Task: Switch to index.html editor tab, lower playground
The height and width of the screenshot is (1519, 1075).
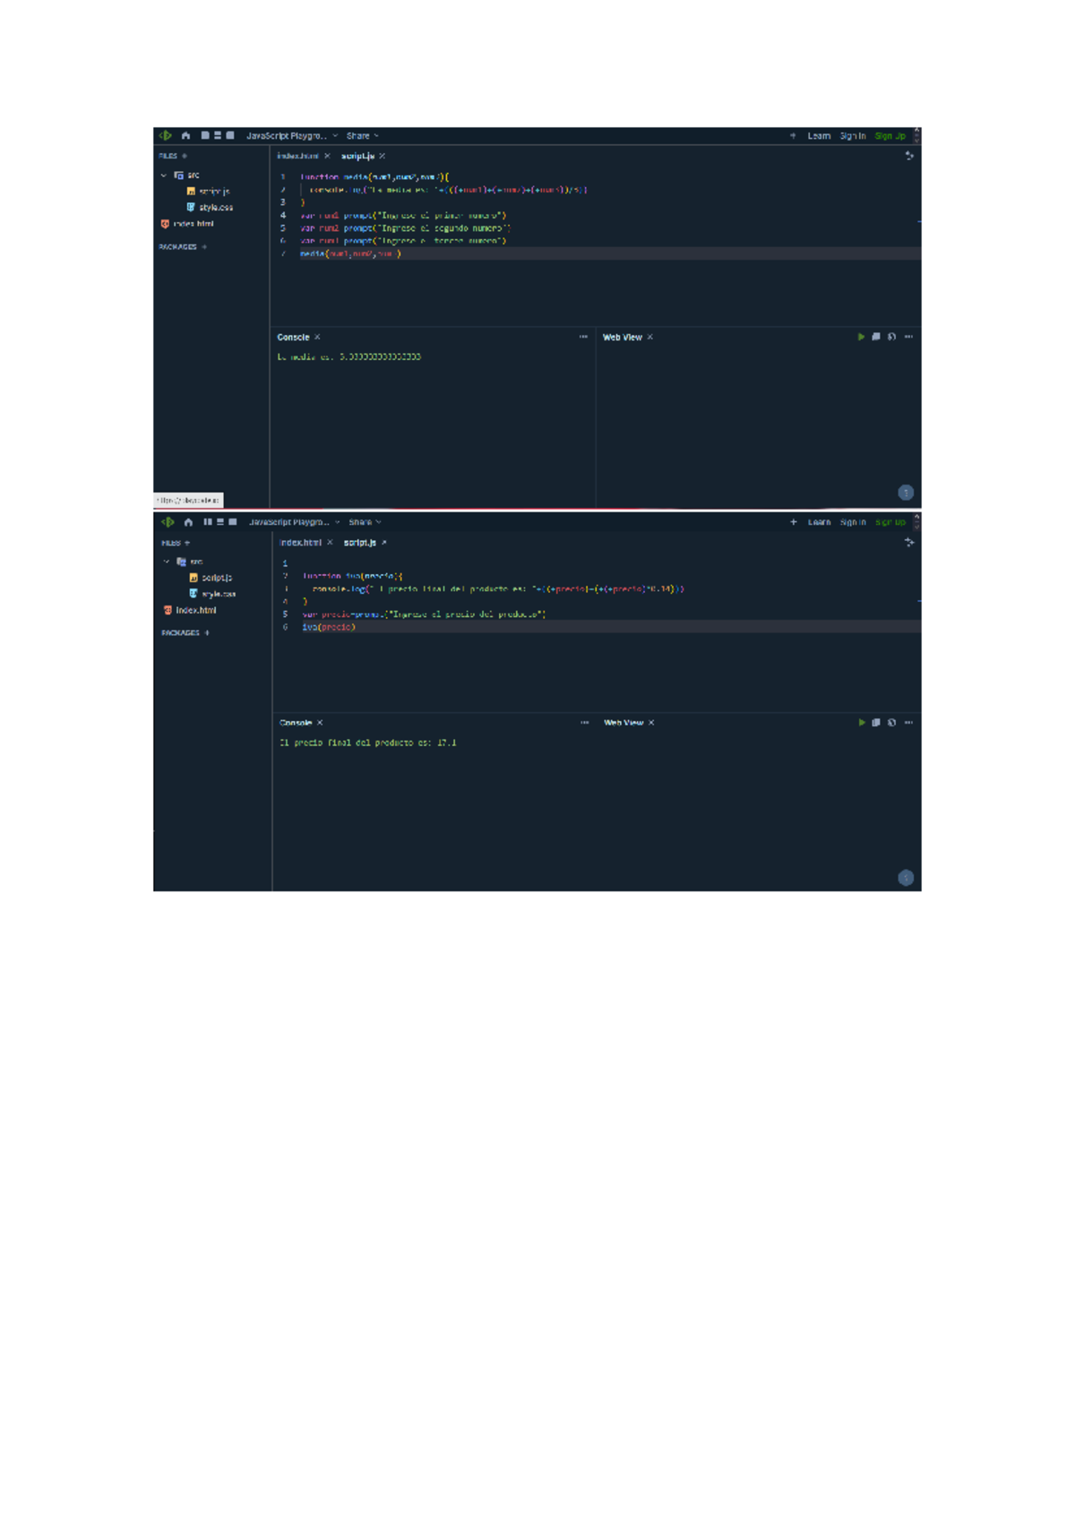Action: (x=300, y=543)
